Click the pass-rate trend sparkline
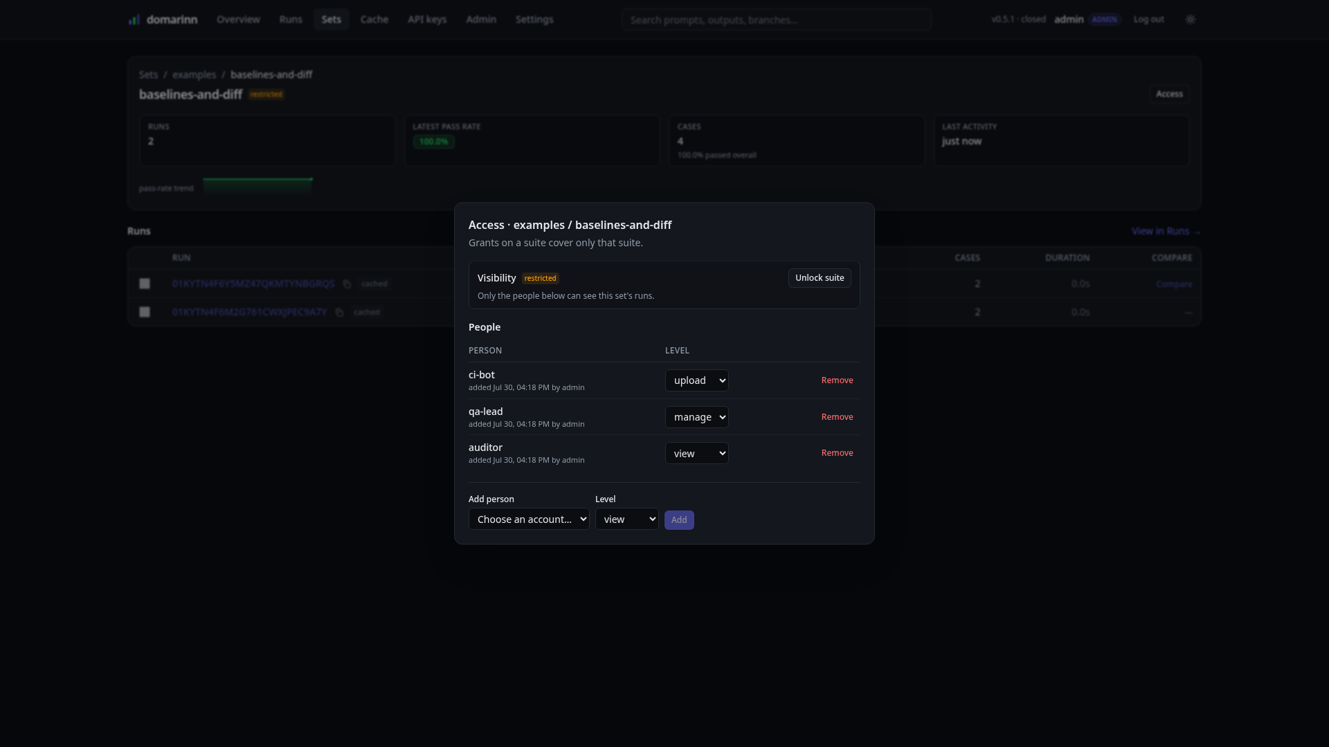The image size is (1329, 747). pos(257,185)
